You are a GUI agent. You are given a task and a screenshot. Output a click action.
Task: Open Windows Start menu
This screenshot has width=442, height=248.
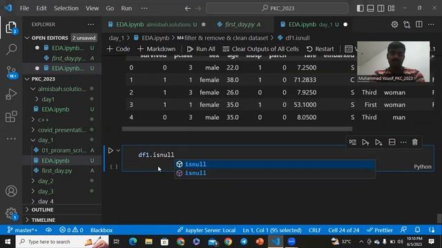click(8, 242)
